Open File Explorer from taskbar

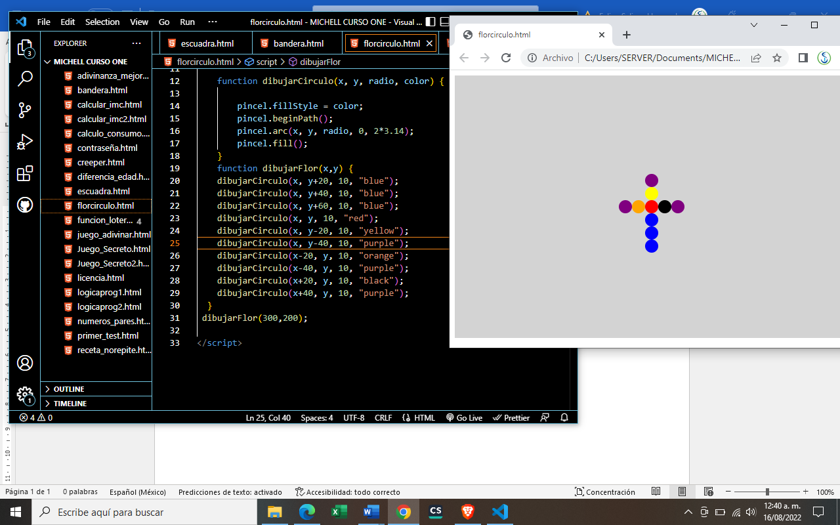274,512
